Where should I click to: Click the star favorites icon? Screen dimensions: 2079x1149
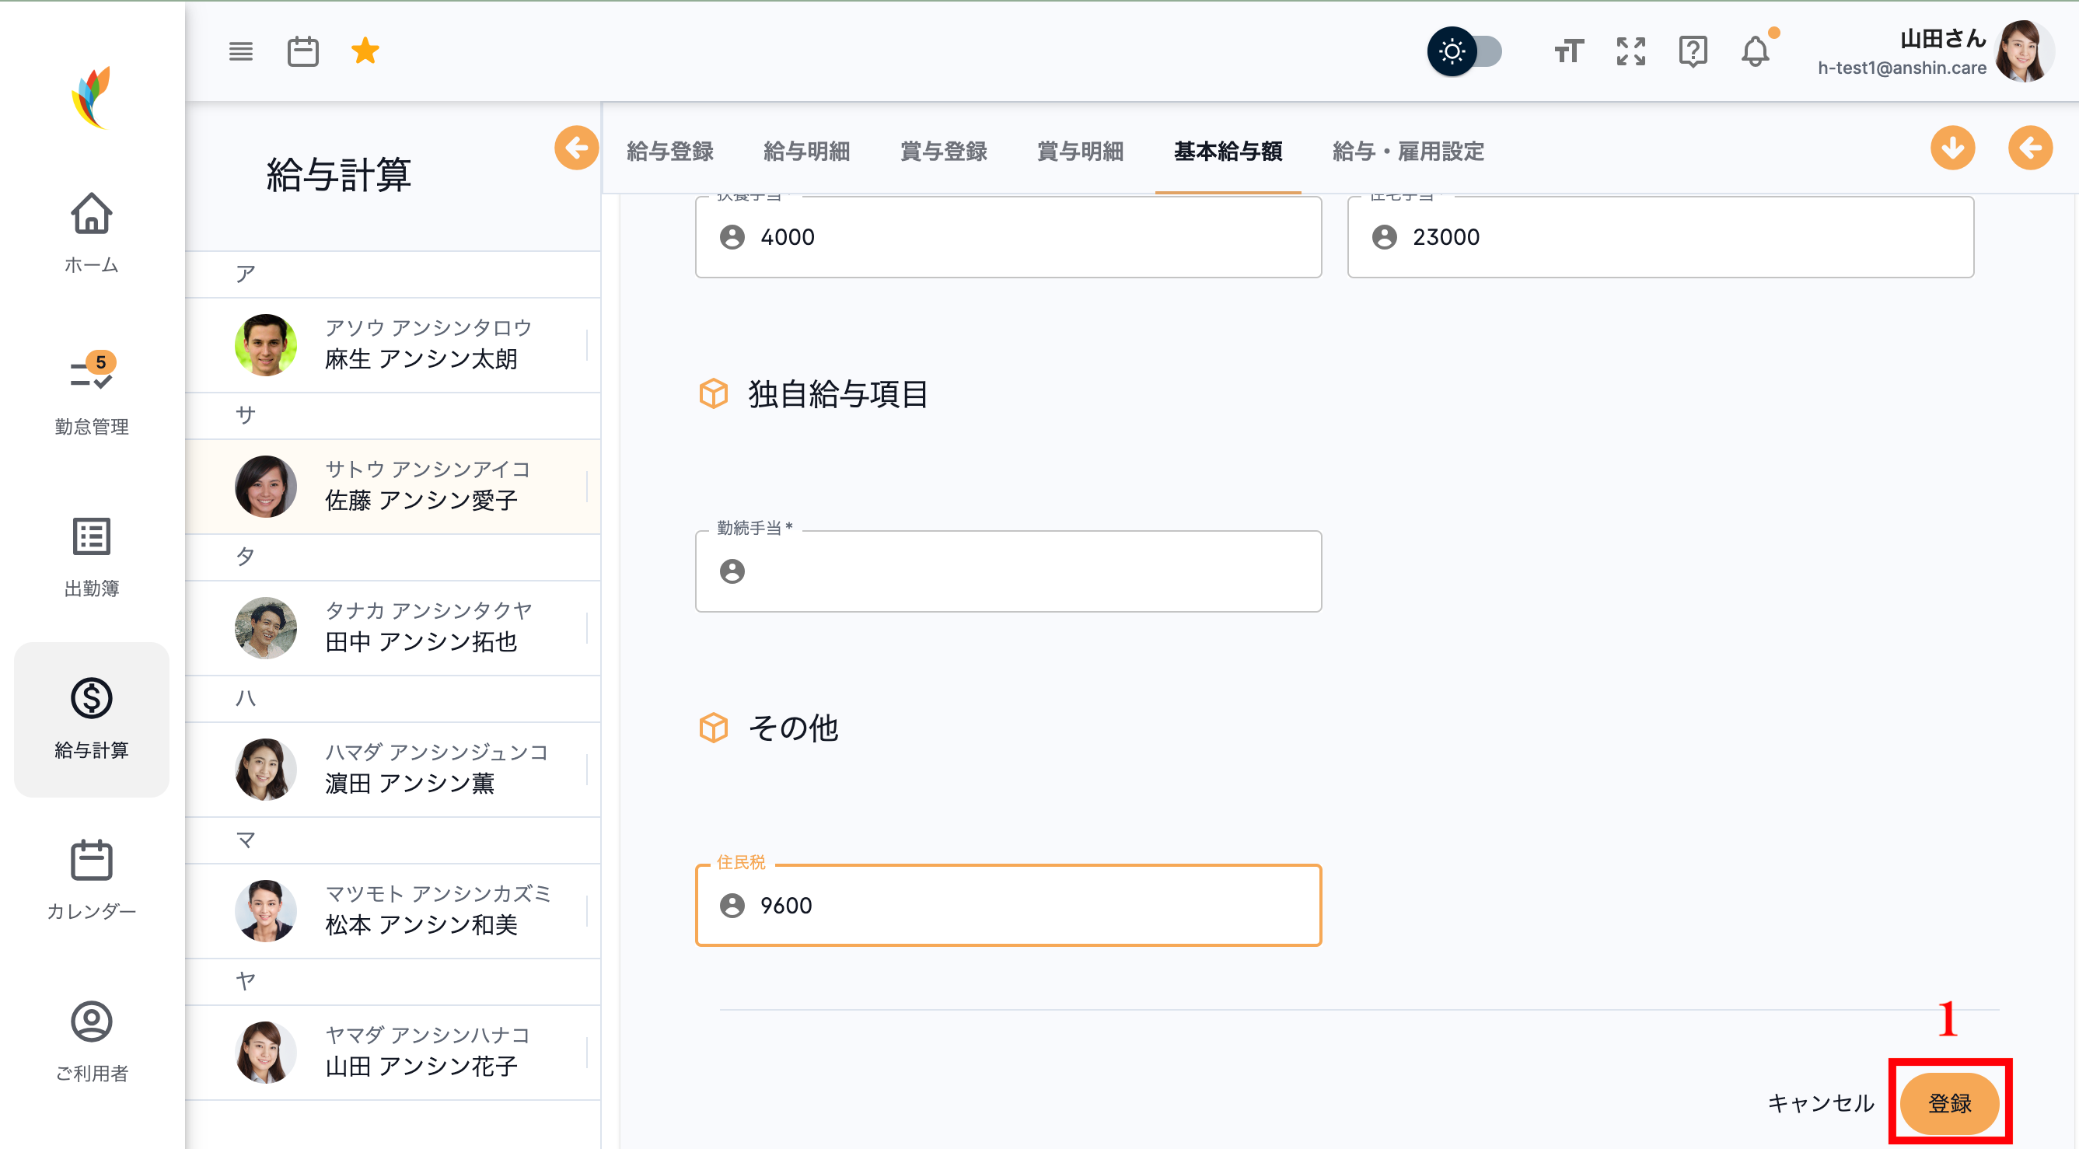(365, 51)
